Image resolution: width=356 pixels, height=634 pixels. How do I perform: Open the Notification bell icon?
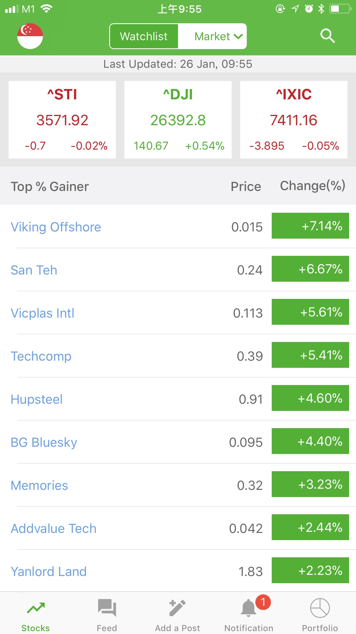tap(248, 609)
